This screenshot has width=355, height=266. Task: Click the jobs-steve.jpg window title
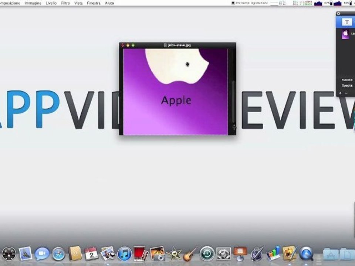[179, 45]
